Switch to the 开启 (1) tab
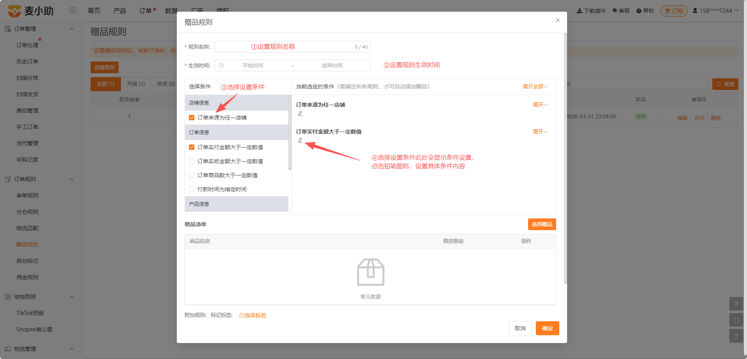747x359 pixels. click(136, 84)
